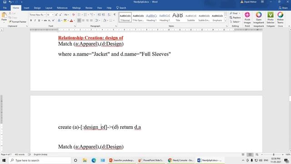Open Pickit Images add-in

point(247,18)
